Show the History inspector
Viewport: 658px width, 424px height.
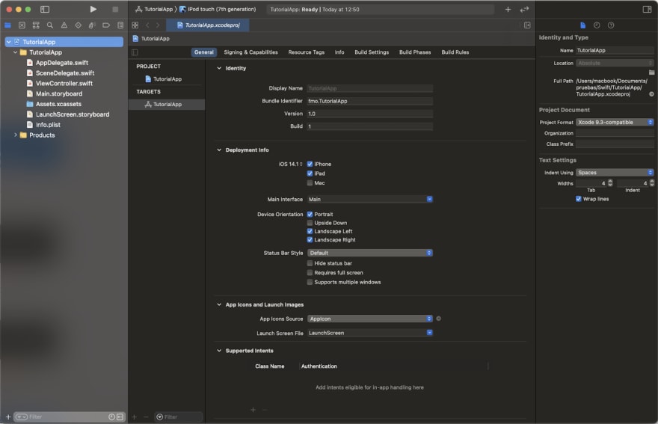[597, 25]
